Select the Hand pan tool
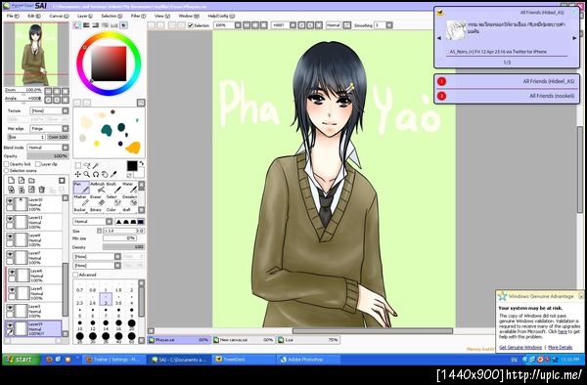 (x=105, y=174)
